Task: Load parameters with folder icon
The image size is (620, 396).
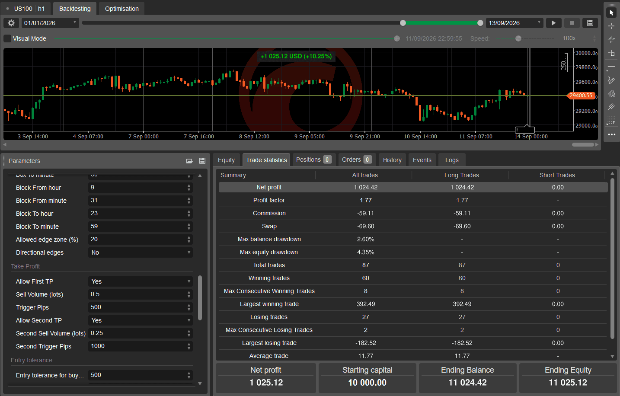Action: (x=189, y=161)
